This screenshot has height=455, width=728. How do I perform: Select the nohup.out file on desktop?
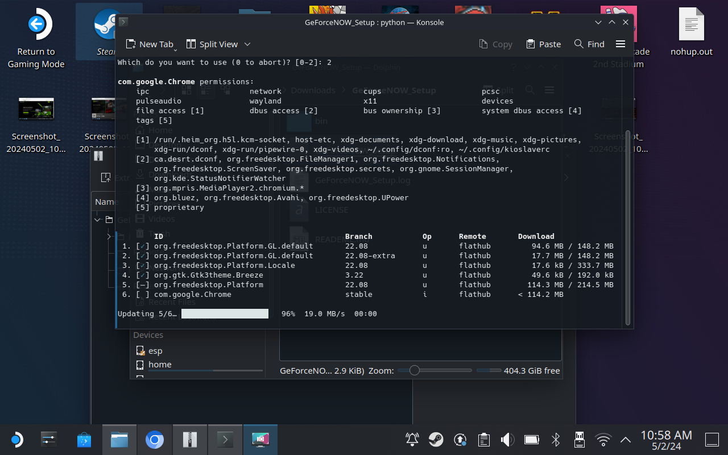point(691,33)
